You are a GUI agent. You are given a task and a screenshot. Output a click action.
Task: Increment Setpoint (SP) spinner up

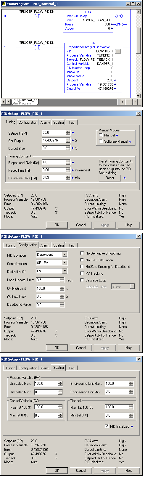[68, 131]
